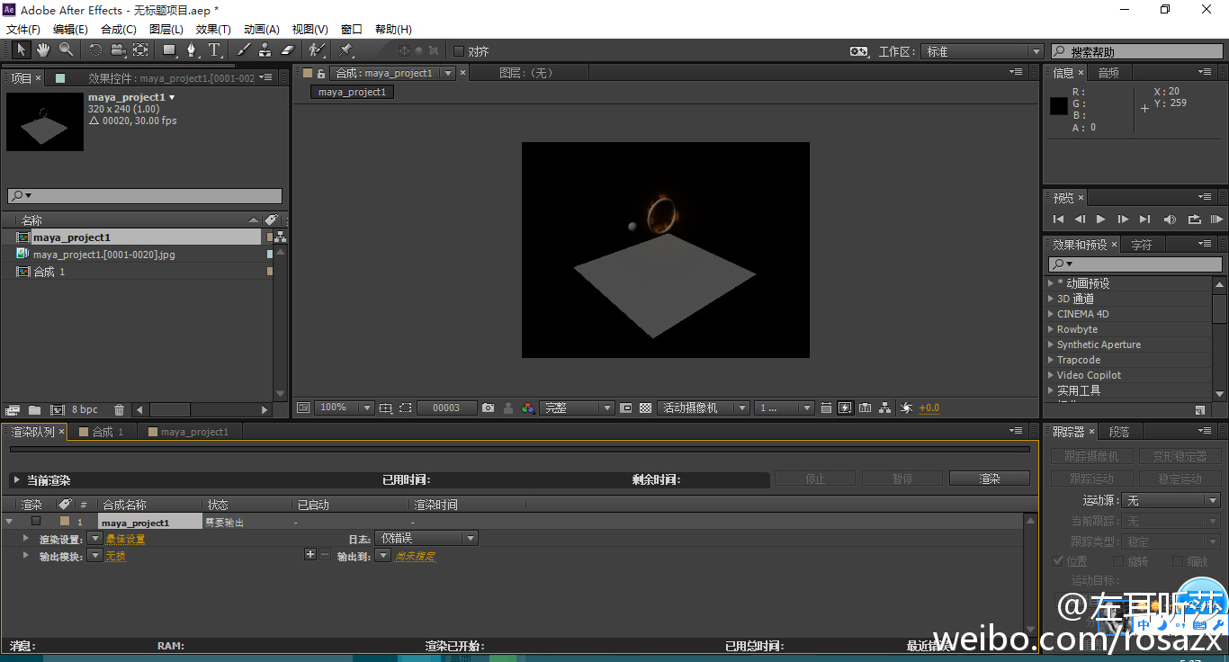Select the Hand tool in the toolbar

point(43,50)
